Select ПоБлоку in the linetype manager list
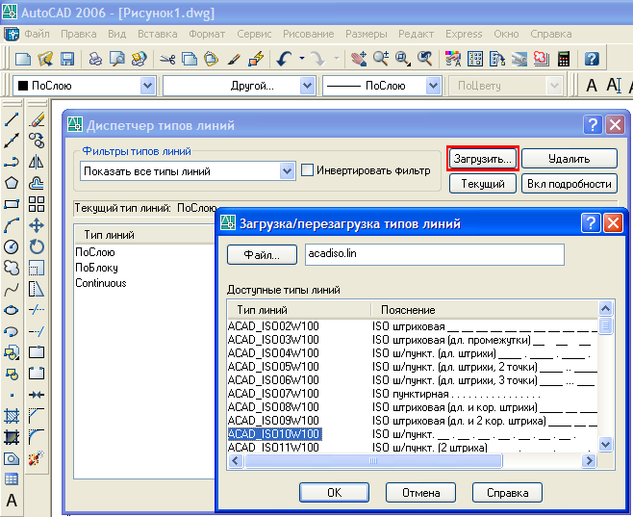Viewport: 633px width, 517px height. point(96,268)
